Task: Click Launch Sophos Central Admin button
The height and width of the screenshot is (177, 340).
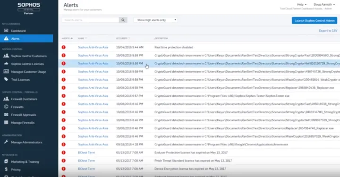Action: coord(314,21)
